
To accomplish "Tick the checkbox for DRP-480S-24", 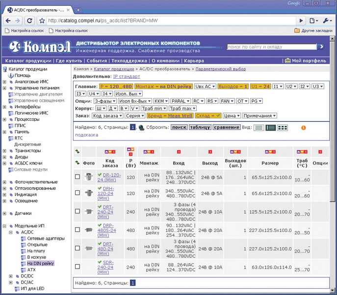I will 78,229.
